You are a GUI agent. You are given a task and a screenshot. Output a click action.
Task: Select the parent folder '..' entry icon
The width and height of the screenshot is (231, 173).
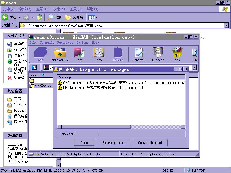click(32, 80)
